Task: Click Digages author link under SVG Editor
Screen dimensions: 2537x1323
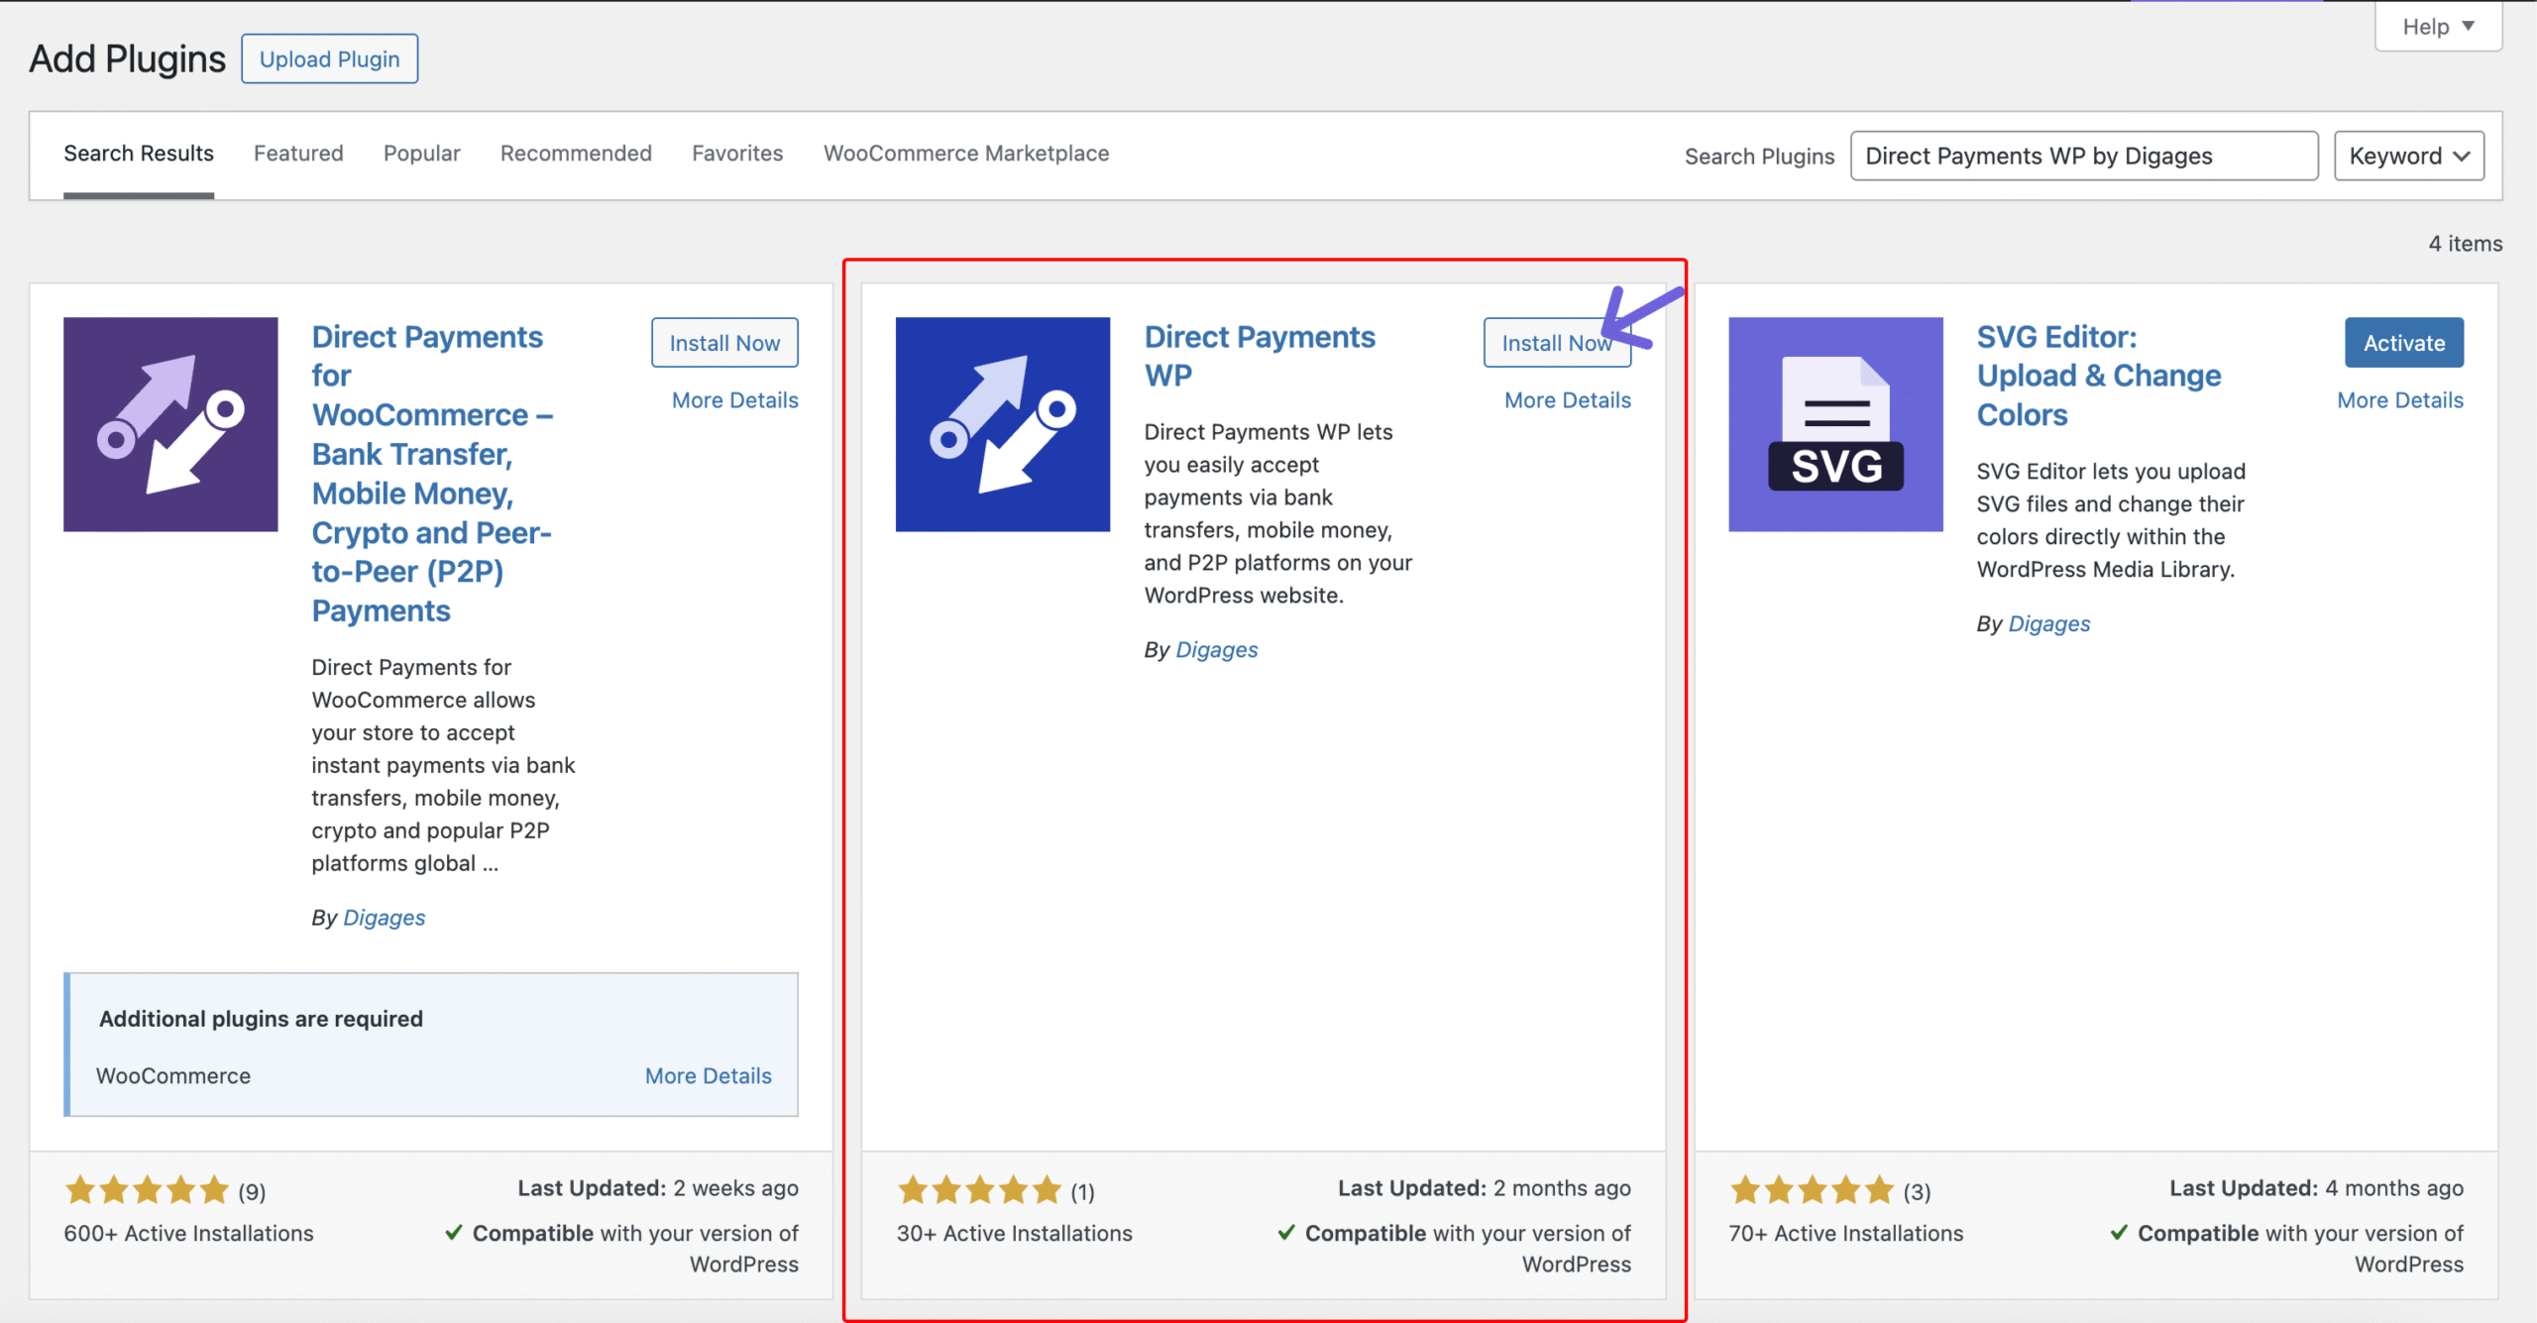Action: (x=2048, y=624)
